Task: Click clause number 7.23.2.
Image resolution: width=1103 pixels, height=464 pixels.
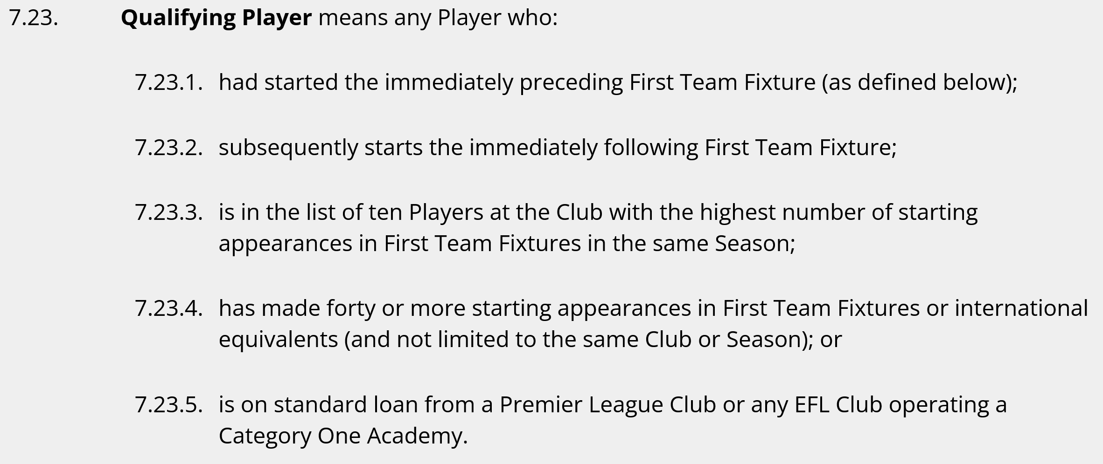Action: coord(169,148)
